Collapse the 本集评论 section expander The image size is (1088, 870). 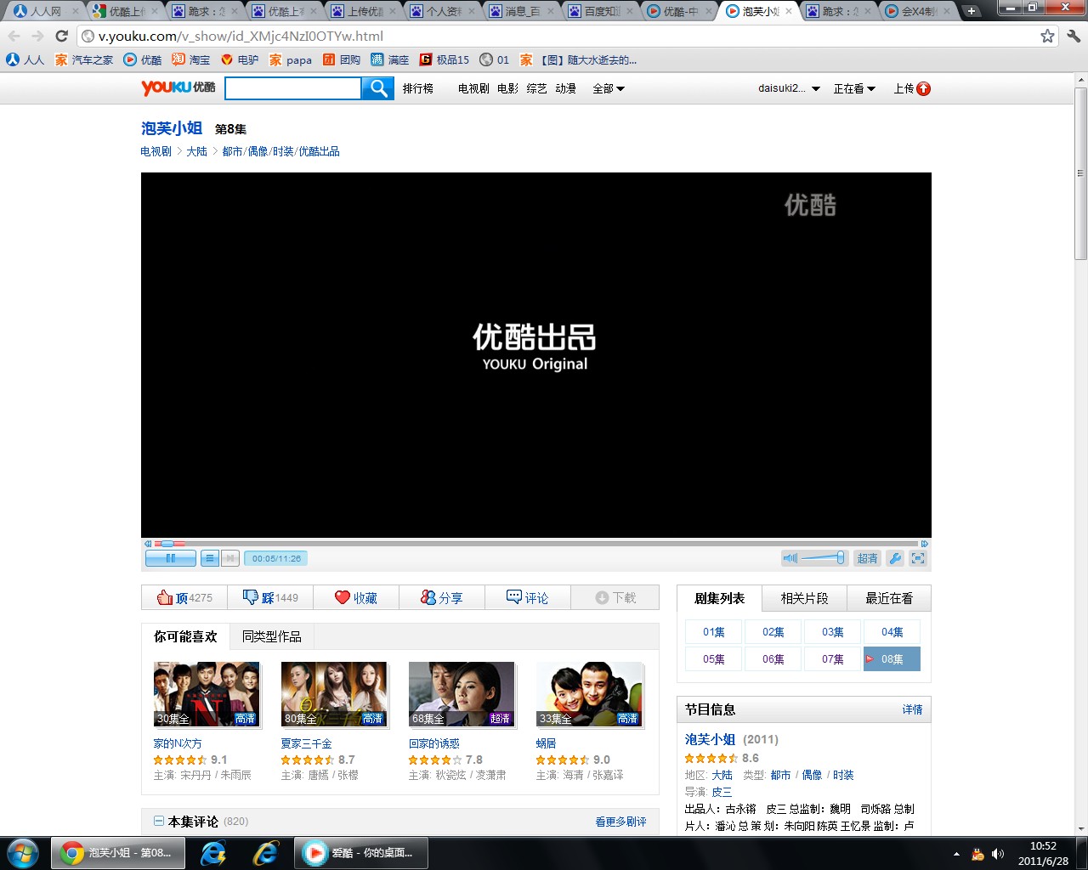tap(158, 821)
